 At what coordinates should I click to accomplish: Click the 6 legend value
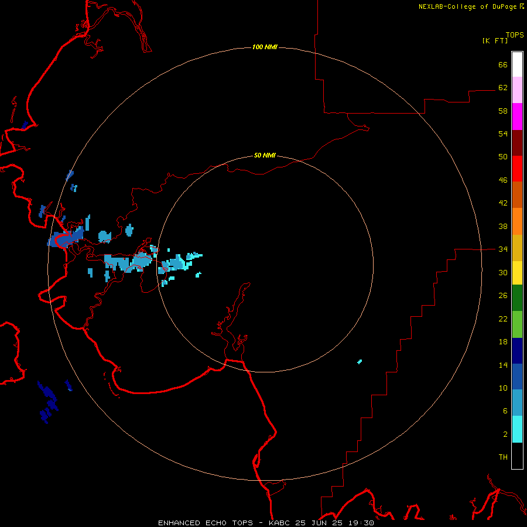(505, 411)
